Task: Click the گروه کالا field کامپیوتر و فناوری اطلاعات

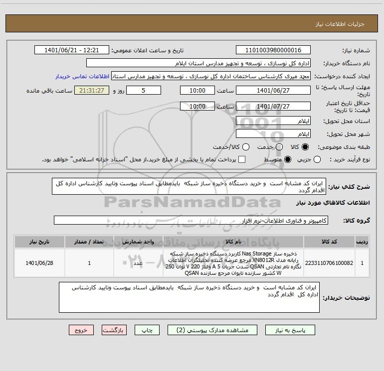Action: click(x=191, y=220)
